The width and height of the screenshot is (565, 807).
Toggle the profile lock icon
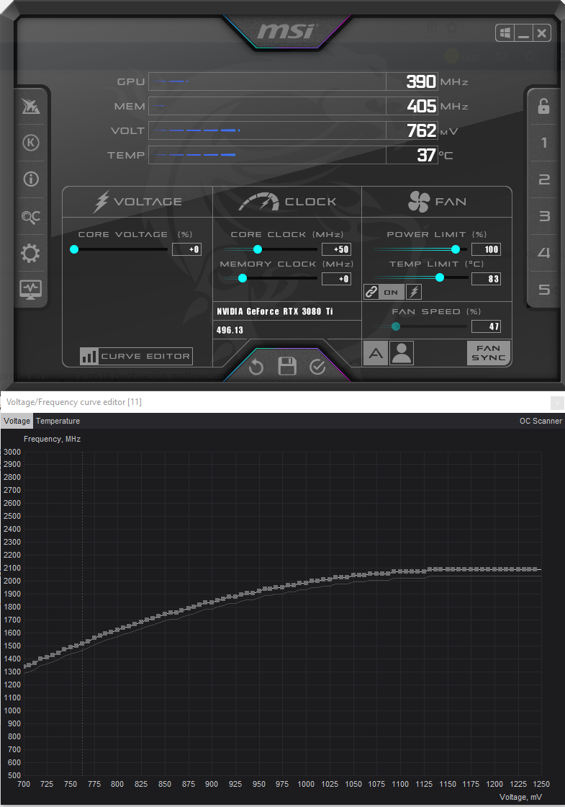544,106
